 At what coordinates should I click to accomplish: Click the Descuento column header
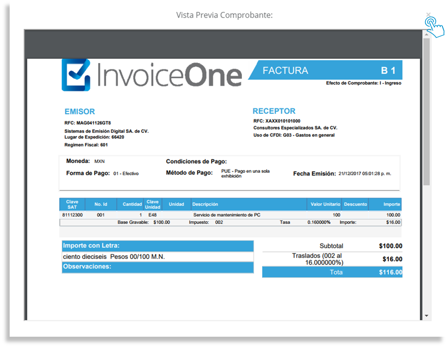pyautogui.click(x=355, y=204)
